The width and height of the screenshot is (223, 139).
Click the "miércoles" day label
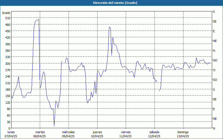tap(68, 132)
